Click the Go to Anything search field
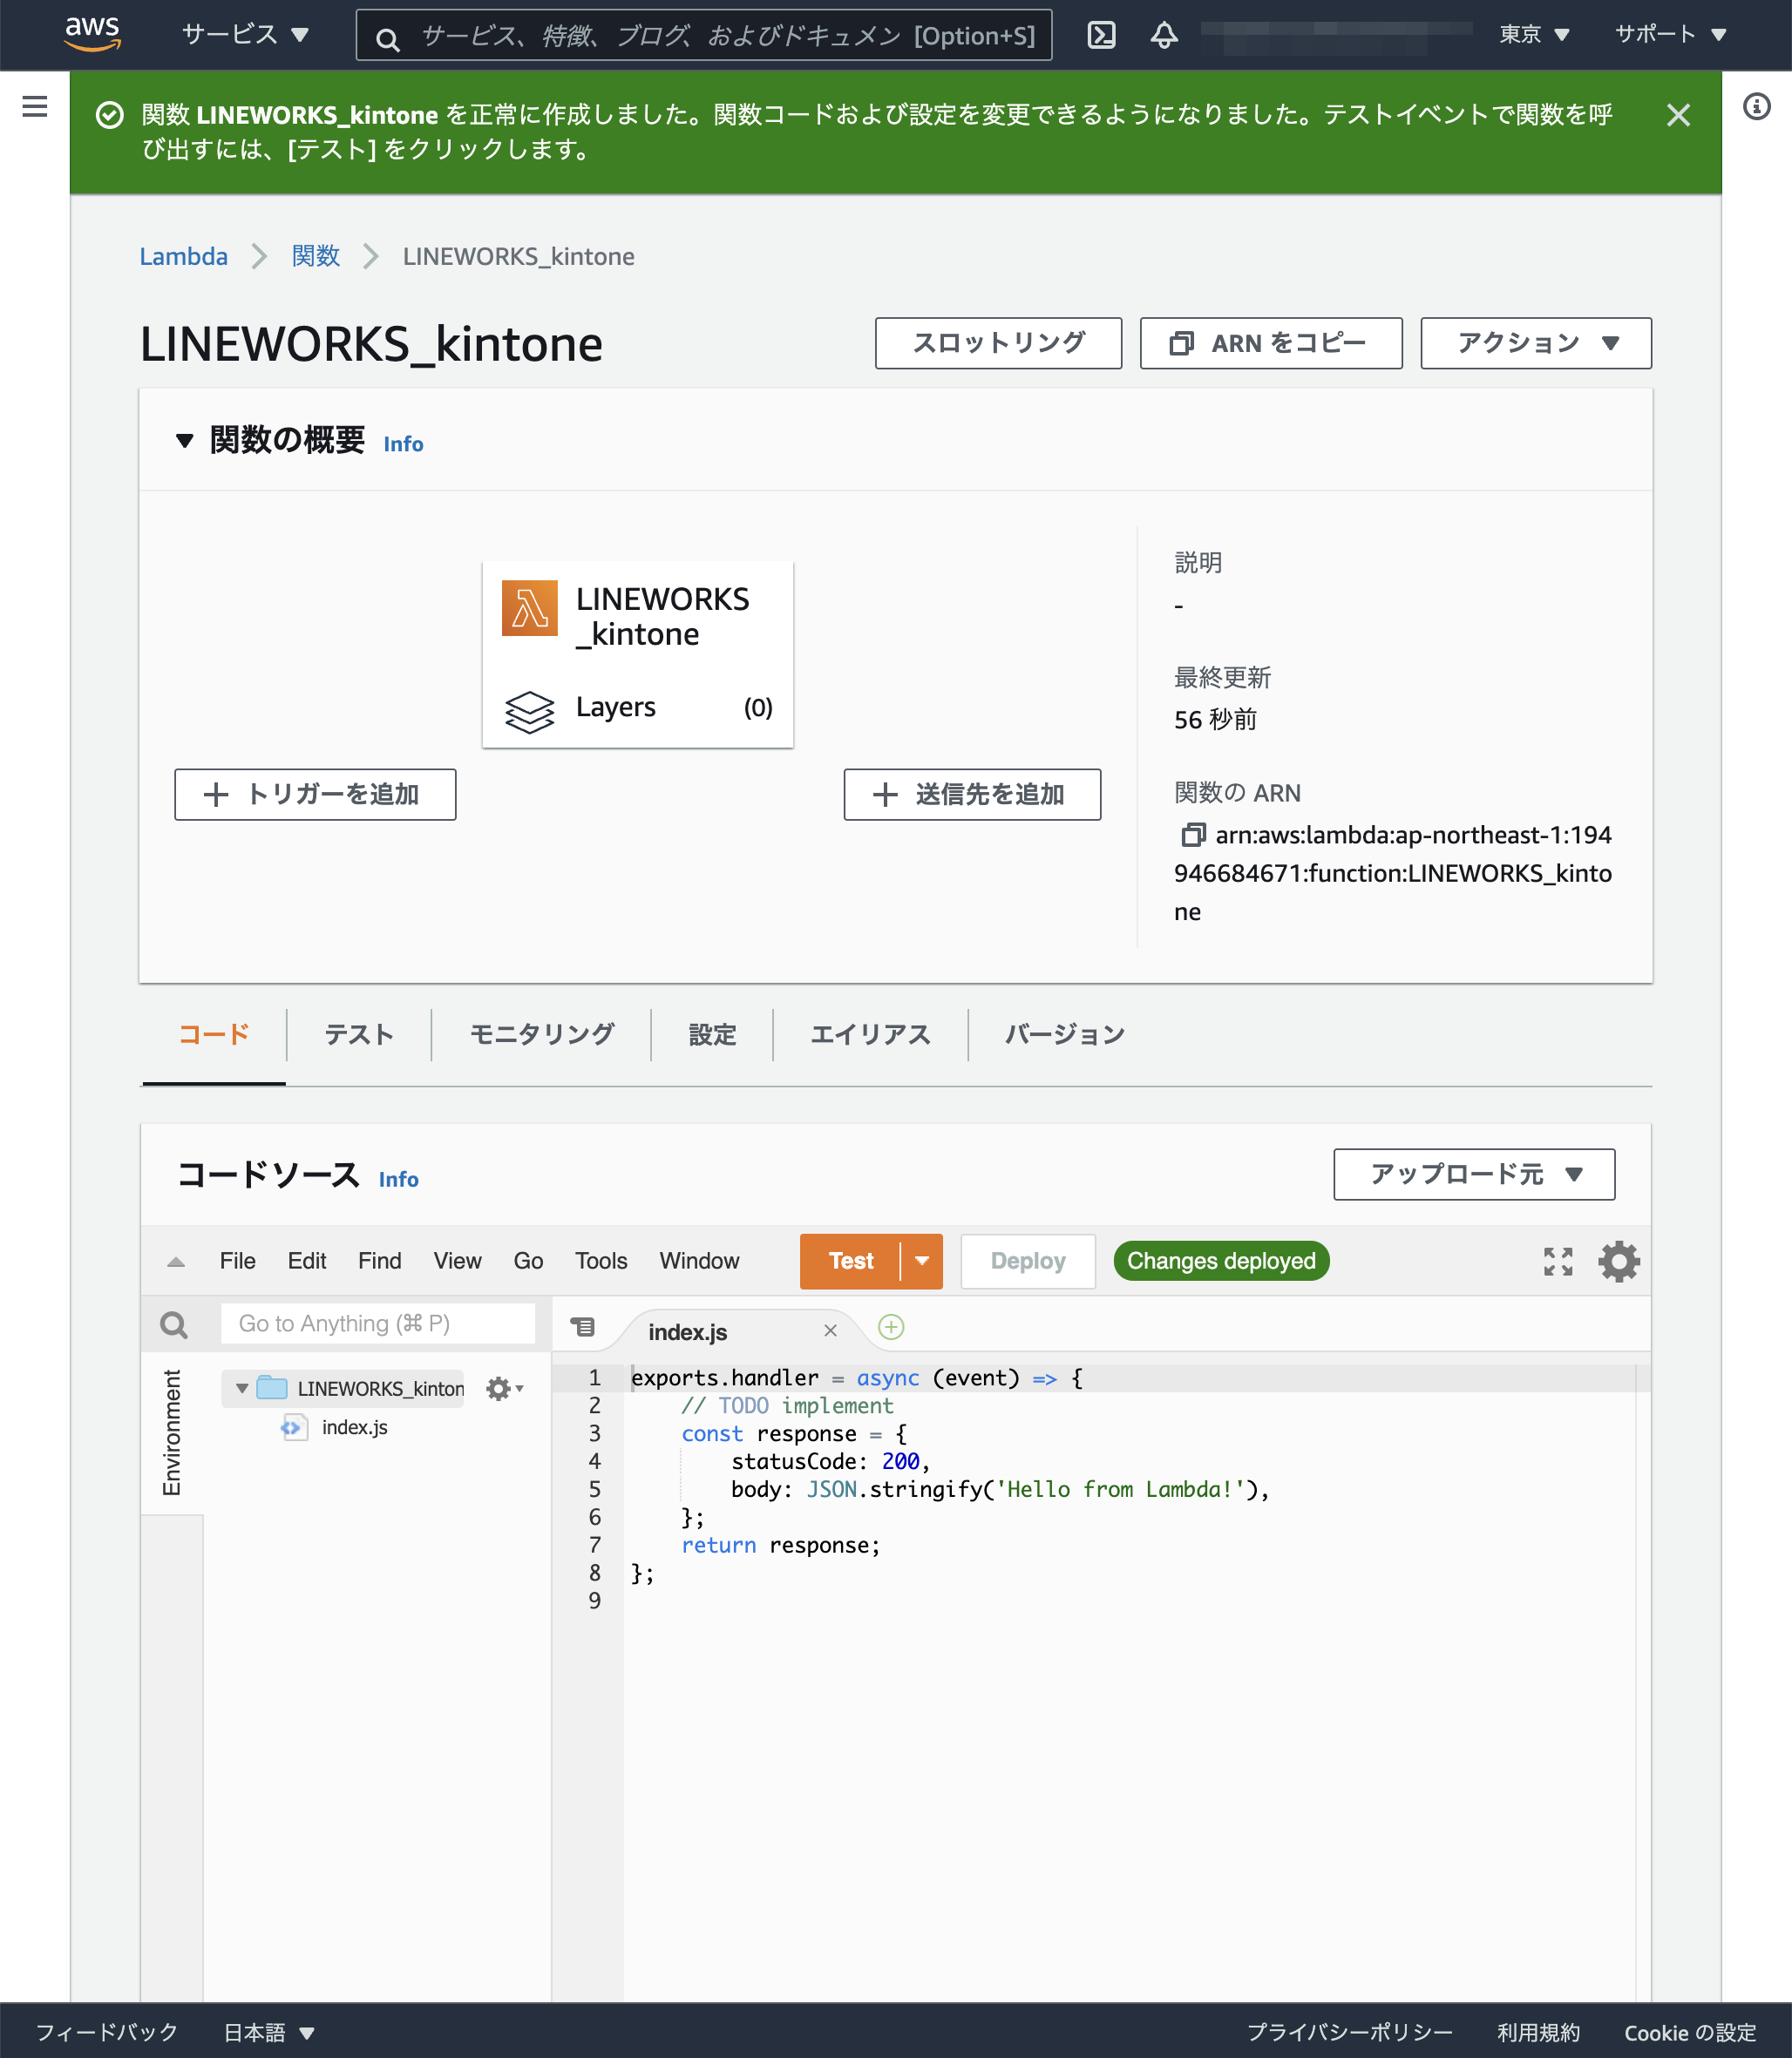The image size is (1792, 2058). tap(377, 1324)
